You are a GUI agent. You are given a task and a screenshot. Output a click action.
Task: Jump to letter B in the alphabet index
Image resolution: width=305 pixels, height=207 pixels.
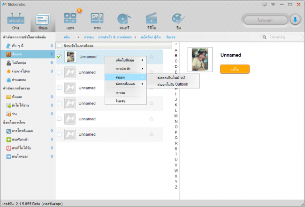(x=176, y=56)
